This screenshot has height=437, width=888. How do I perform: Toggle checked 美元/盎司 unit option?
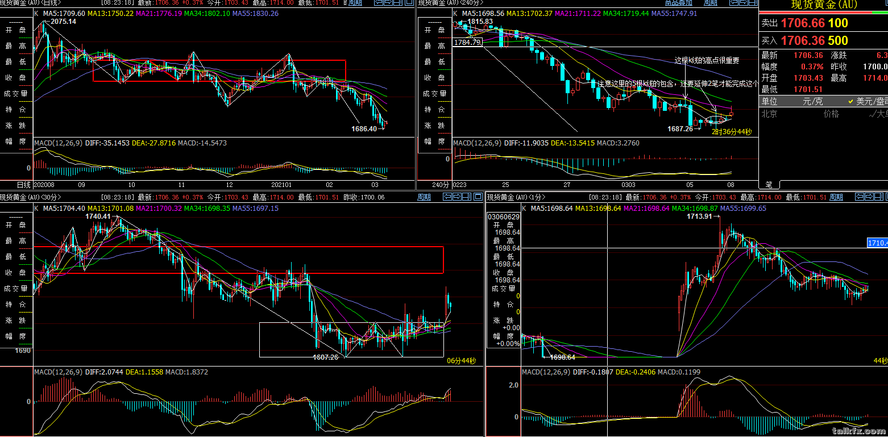point(868,101)
